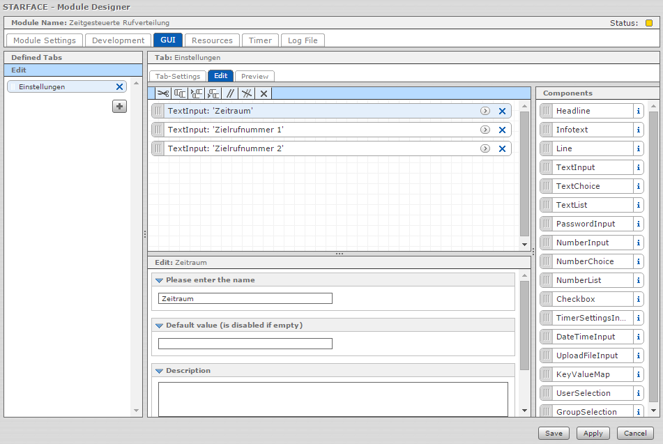Click the arrow icon on 'Zielrufnummer 2' row
Viewport: 663px width, 444px height.
click(485, 148)
